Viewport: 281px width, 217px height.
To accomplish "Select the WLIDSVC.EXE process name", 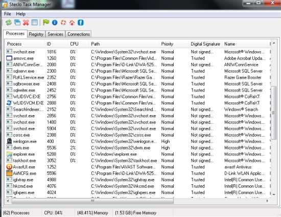I will click(x=27, y=97).
